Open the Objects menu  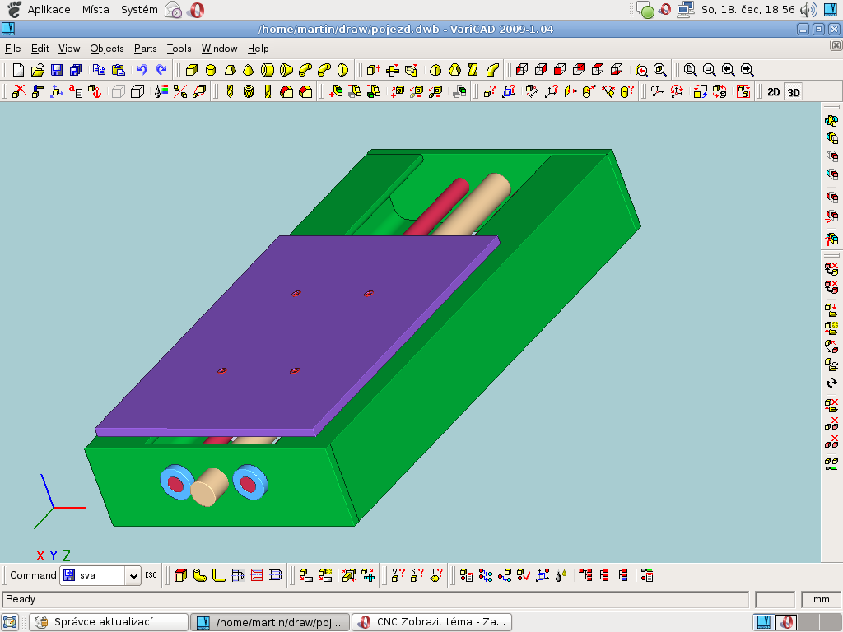[x=107, y=49]
